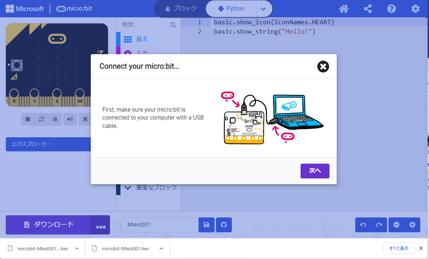Viewport: 429px width, 259px height.
Task: Zoom in the editor
Action: pyautogui.click(x=412, y=225)
